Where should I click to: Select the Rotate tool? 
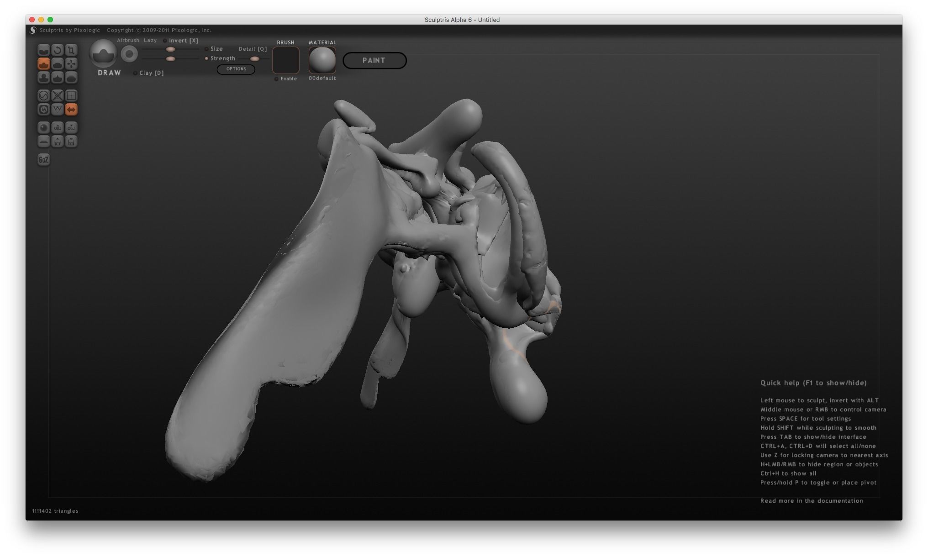pyautogui.click(x=57, y=50)
